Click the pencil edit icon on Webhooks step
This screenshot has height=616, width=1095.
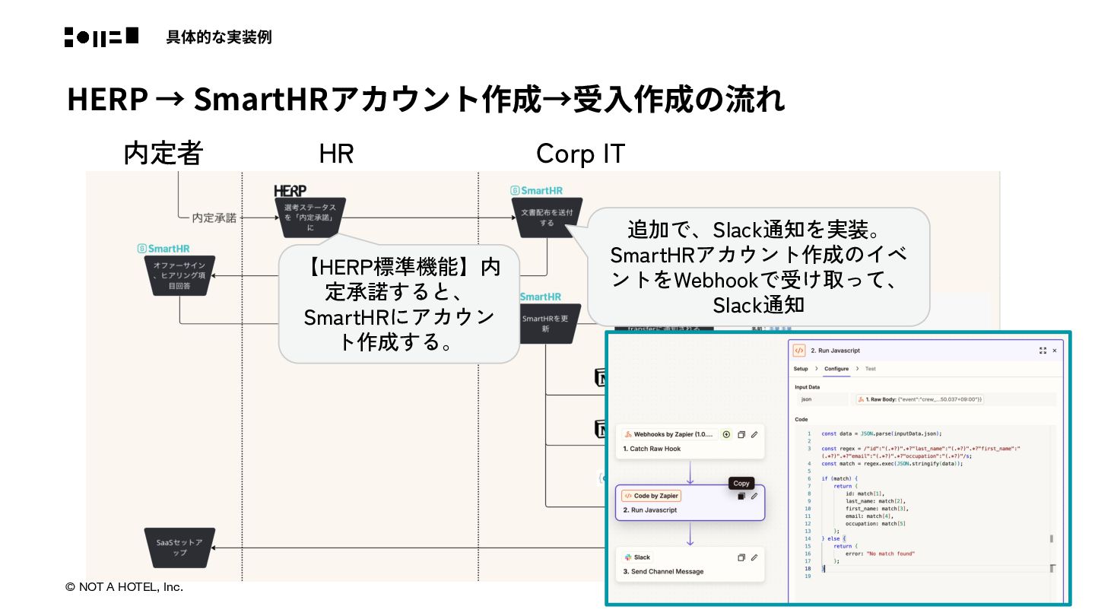[x=754, y=434]
